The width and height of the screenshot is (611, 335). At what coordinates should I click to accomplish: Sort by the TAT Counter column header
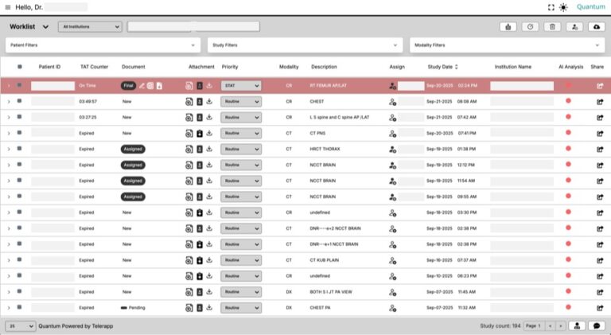[95, 67]
